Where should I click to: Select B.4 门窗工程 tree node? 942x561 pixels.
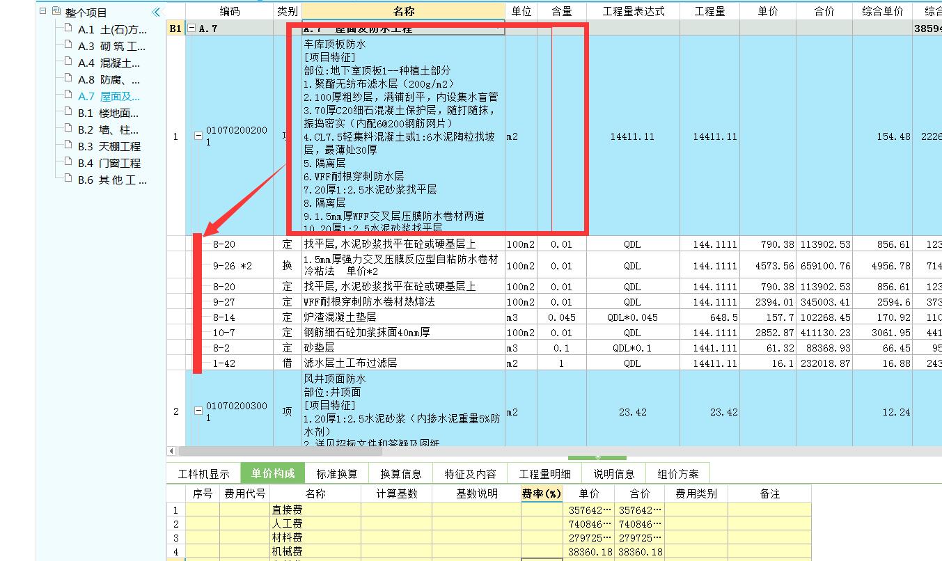pos(109,163)
